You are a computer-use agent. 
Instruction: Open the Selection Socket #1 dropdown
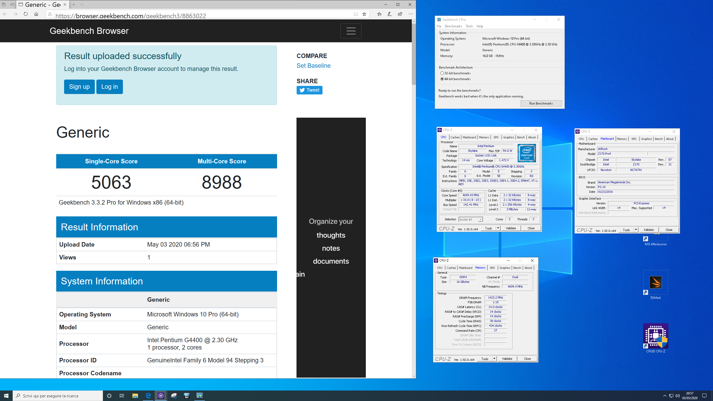[x=471, y=220]
